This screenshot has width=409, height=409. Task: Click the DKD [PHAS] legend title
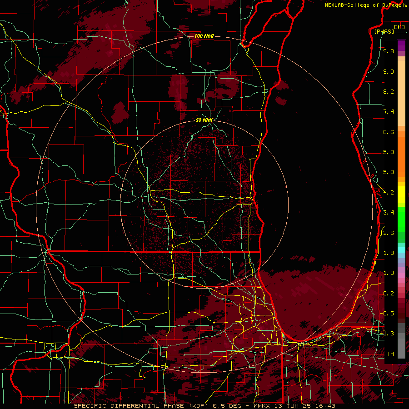pyautogui.click(x=389, y=29)
